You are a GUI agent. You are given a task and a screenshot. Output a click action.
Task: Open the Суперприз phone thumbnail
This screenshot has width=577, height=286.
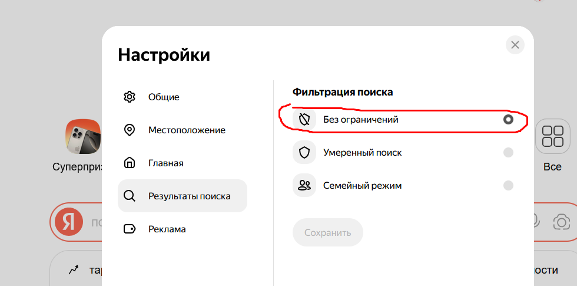[83, 136]
